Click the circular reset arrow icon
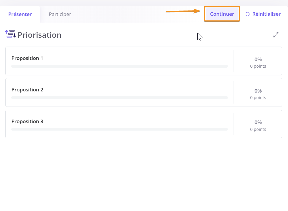 pyautogui.click(x=248, y=14)
